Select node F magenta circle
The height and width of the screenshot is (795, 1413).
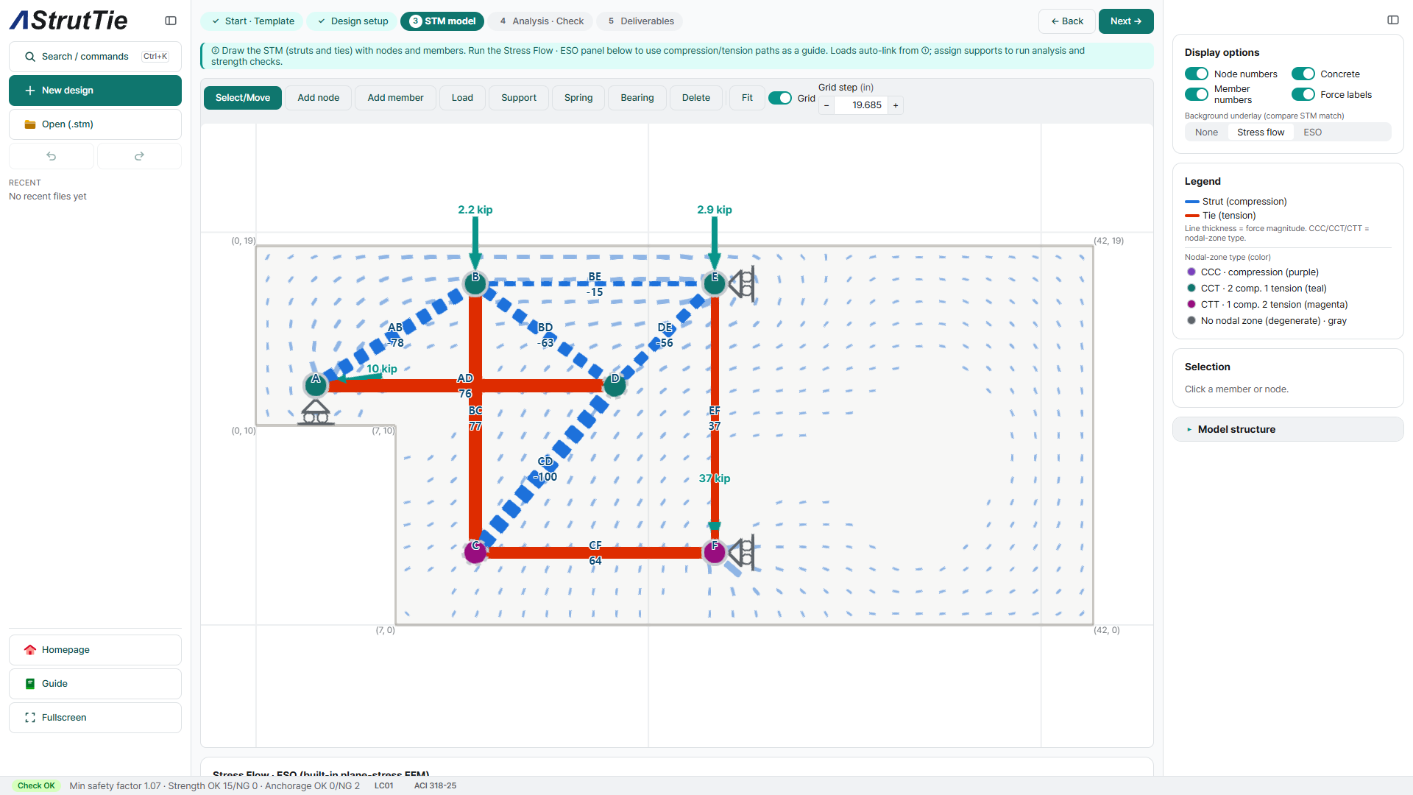click(x=715, y=551)
